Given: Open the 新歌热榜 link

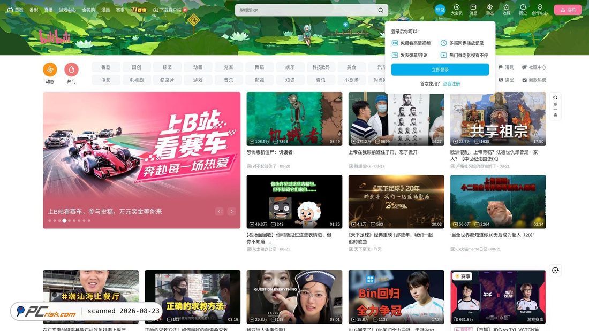Looking at the screenshot, I should (x=534, y=80).
